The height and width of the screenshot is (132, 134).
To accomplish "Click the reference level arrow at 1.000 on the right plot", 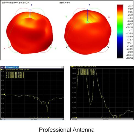I will 76,117.
